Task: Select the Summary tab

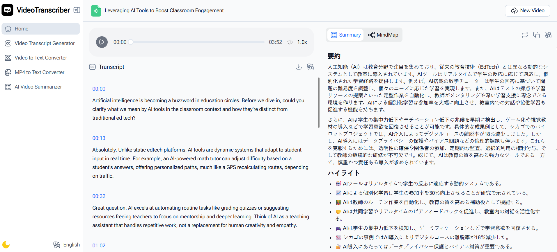Action: [x=346, y=35]
